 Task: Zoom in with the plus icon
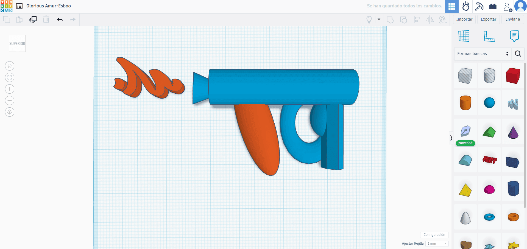(10, 89)
